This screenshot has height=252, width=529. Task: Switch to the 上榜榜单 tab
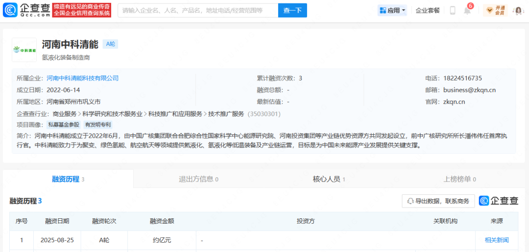[459, 179]
